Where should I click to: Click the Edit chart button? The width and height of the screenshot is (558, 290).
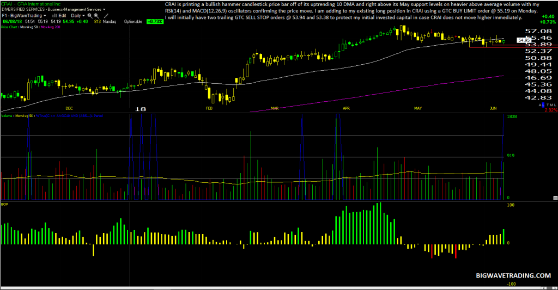pyautogui.click(x=62, y=16)
